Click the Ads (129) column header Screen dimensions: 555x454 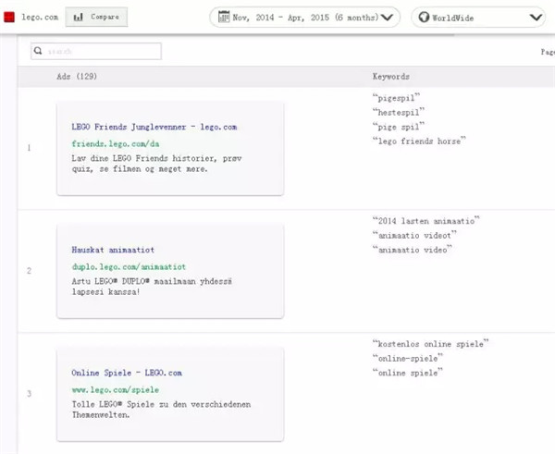click(77, 77)
